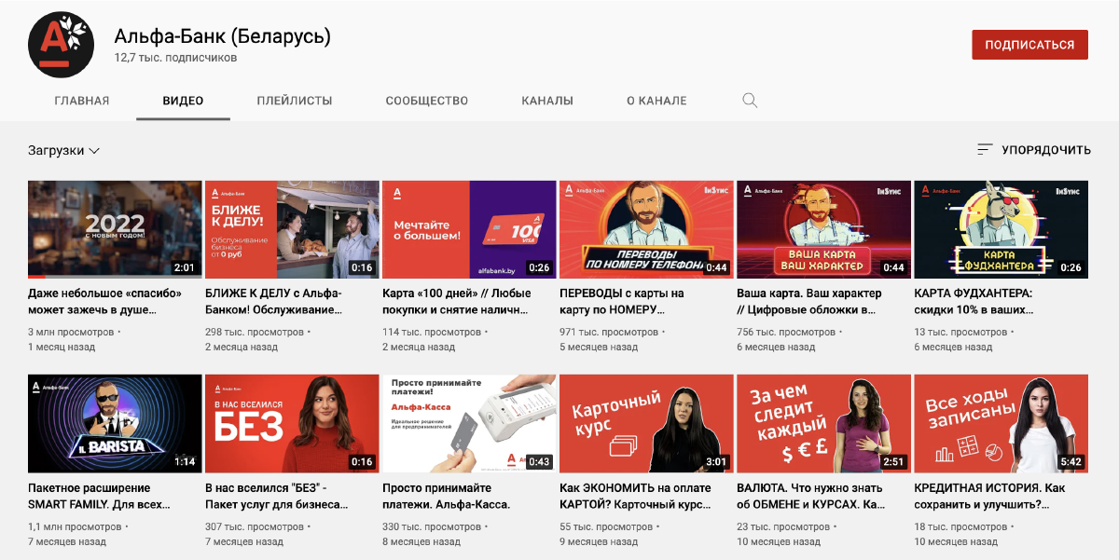Screen dimensions: 1119x560
Task: Open the Все ходы записаны thumbnail
Action: pos(1001,424)
